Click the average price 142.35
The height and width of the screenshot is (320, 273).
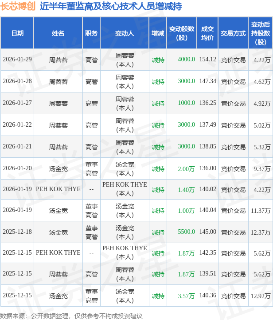pos(207,253)
